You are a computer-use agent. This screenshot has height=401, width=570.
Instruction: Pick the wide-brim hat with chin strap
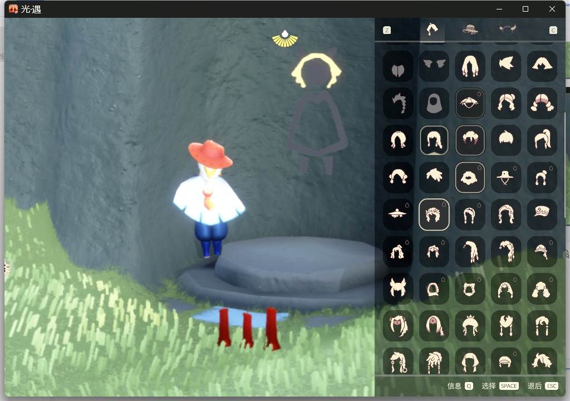(x=505, y=178)
